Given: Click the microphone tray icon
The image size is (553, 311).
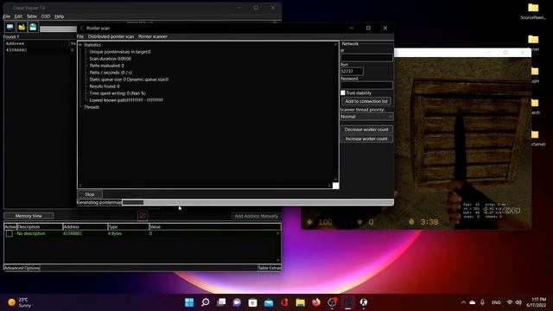Looking at the screenshot, I should click(482, 302).
